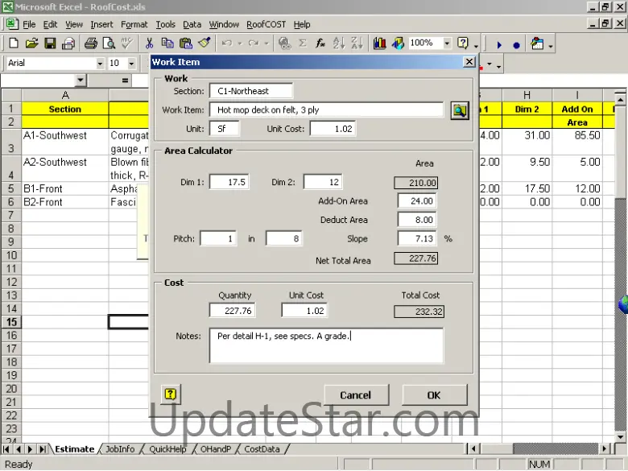
Task: Open a file with the Open folder icon
Action: (x=31, y=43)
